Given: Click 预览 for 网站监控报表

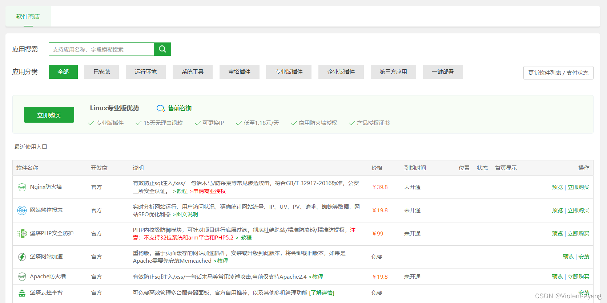Looking at the screenshot, I should [557, 210].
